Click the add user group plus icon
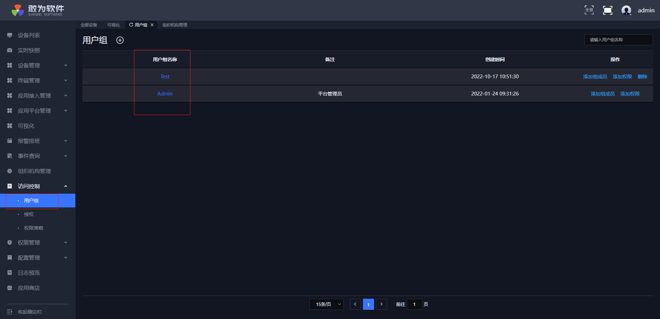660x319 pixels. point(120,40)
